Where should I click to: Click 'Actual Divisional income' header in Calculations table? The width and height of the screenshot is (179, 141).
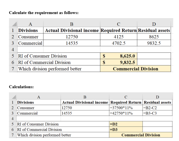[x=85, y=102]
